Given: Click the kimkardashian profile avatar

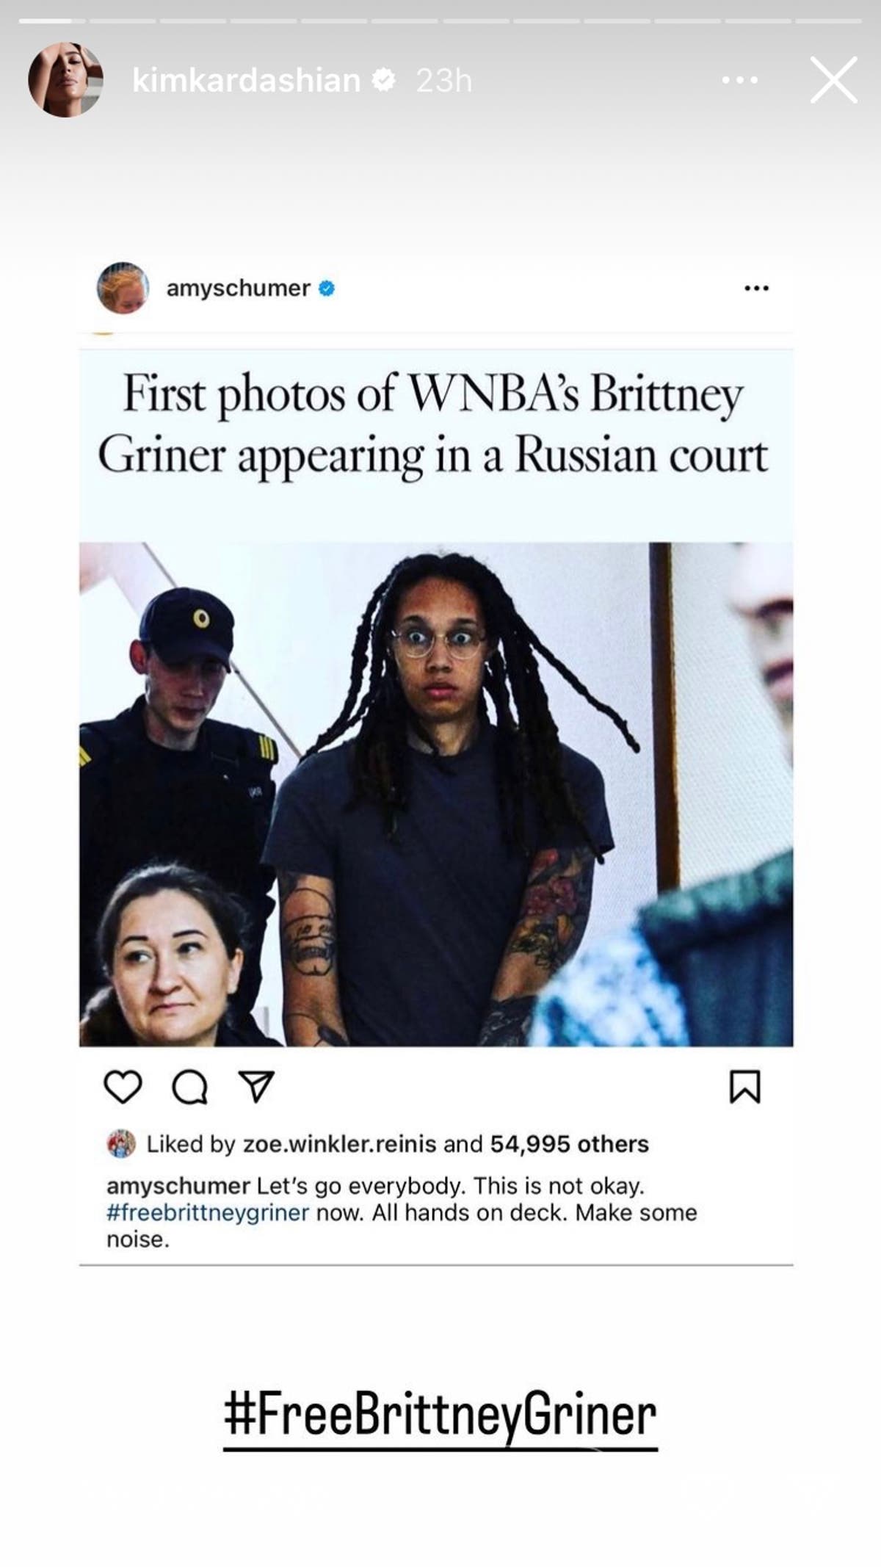Looking at the screenshot, I should 65,79.
